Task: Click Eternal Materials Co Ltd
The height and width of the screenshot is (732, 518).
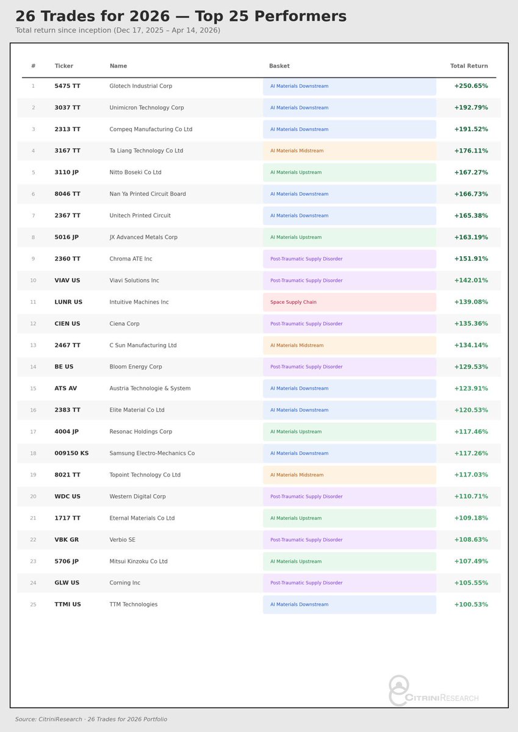Action: coord(142,518)
